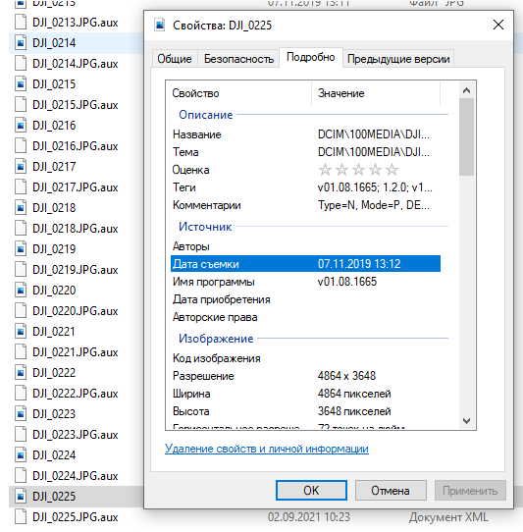
Task: Click the blank document icon of DJI_0221.JPG.aux
Action: [x=21, y=352]
